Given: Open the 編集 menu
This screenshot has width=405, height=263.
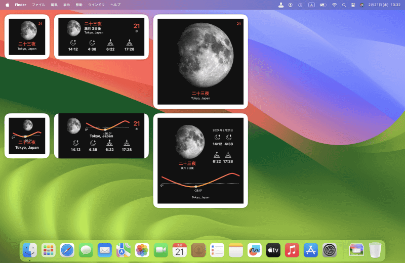Looking at the screenshot, I should click(x=54, y=5).
